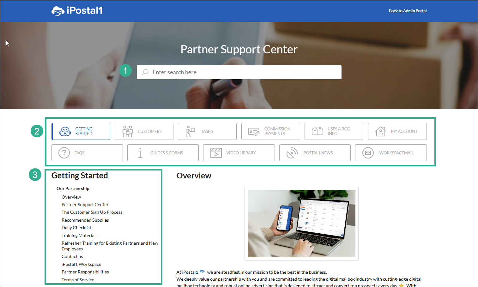478x287 pixels.
Task: Open the Video Library category
Action: (x=239, y=153)
